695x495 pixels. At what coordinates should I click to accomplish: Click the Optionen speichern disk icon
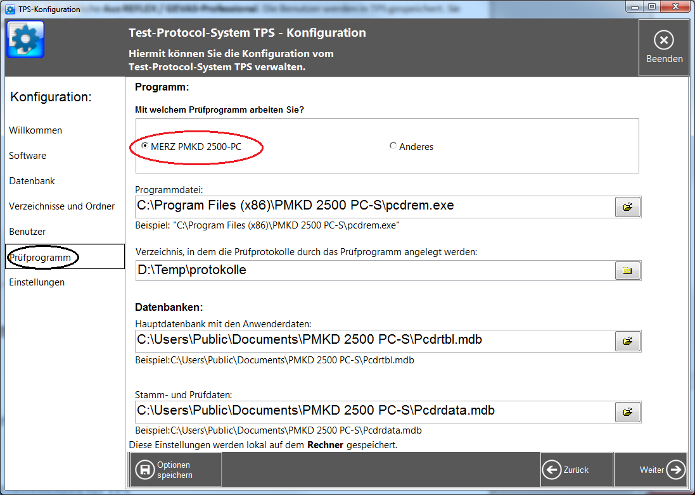[x=144, y=470]
